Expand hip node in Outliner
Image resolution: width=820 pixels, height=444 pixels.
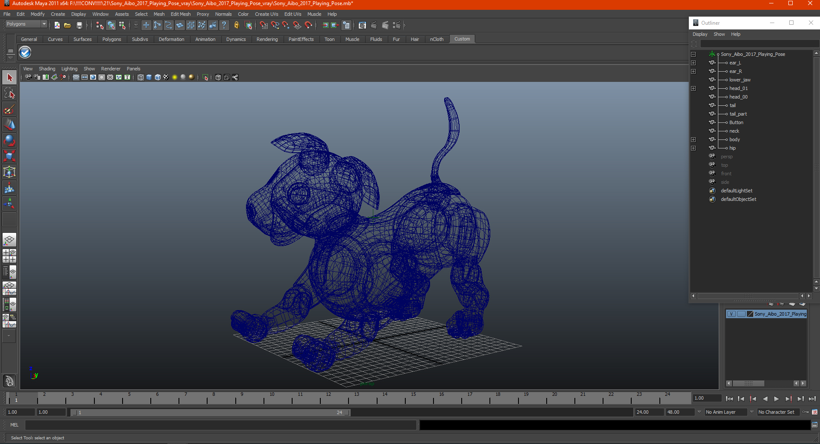694,148
